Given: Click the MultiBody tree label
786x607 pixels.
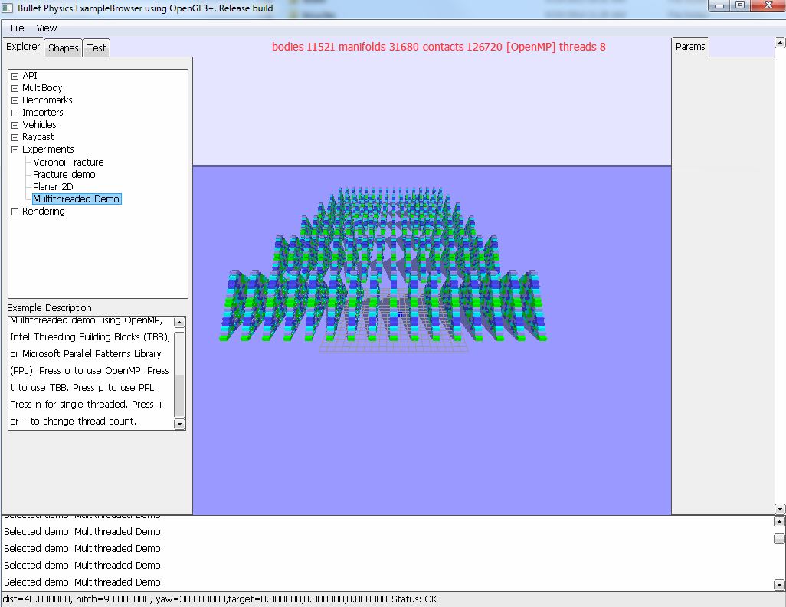Looking at the screenshot, I should coord(42,88).
